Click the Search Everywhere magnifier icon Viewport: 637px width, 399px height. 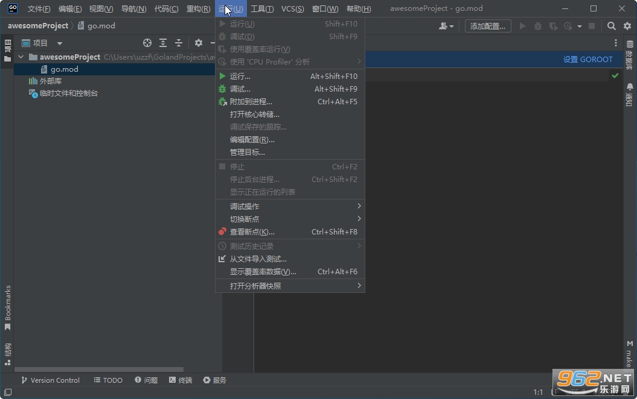coord(611,26)
